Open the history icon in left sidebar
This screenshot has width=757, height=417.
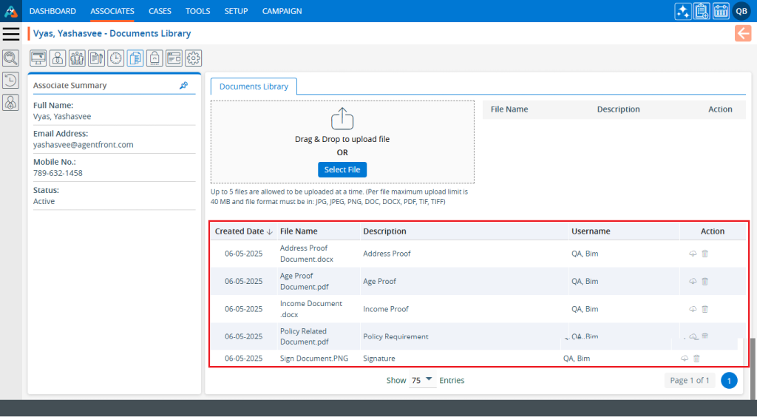point(11,81)
